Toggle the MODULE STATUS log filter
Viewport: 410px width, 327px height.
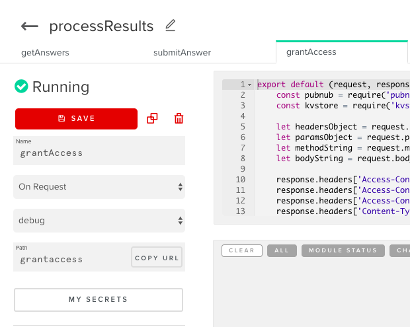click(x=342, y=250)
